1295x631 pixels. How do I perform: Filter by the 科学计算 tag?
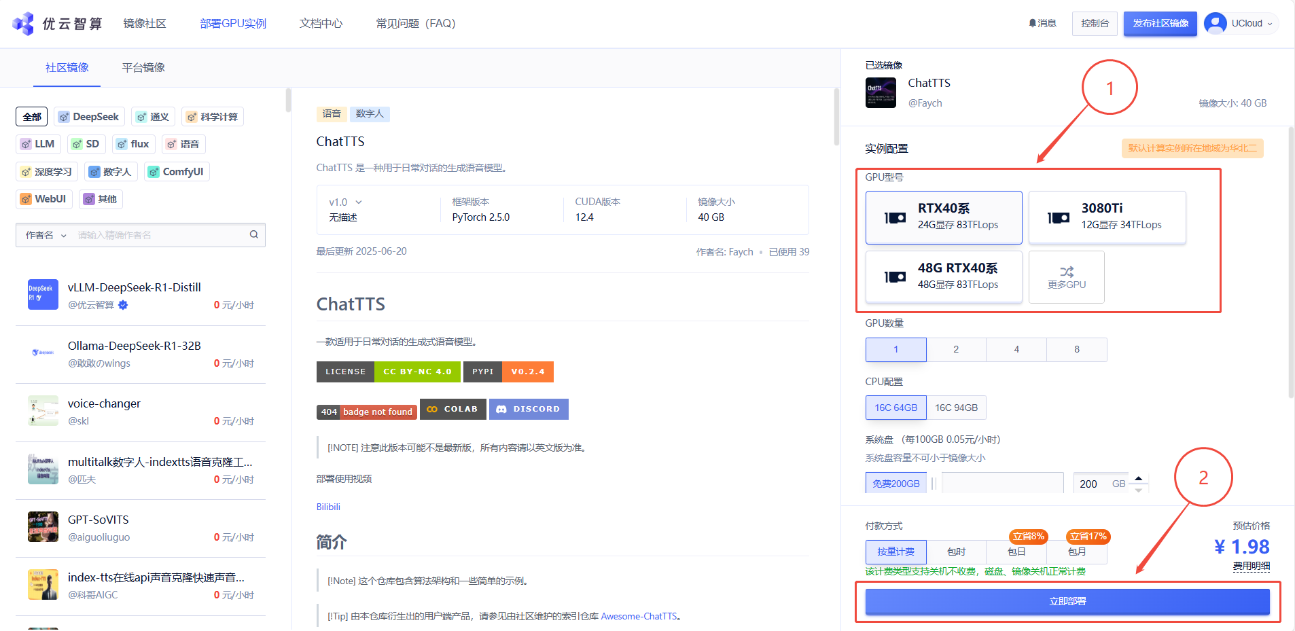213,117
